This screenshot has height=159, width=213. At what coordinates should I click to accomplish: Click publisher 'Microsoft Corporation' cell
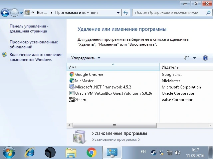[181, 87]
